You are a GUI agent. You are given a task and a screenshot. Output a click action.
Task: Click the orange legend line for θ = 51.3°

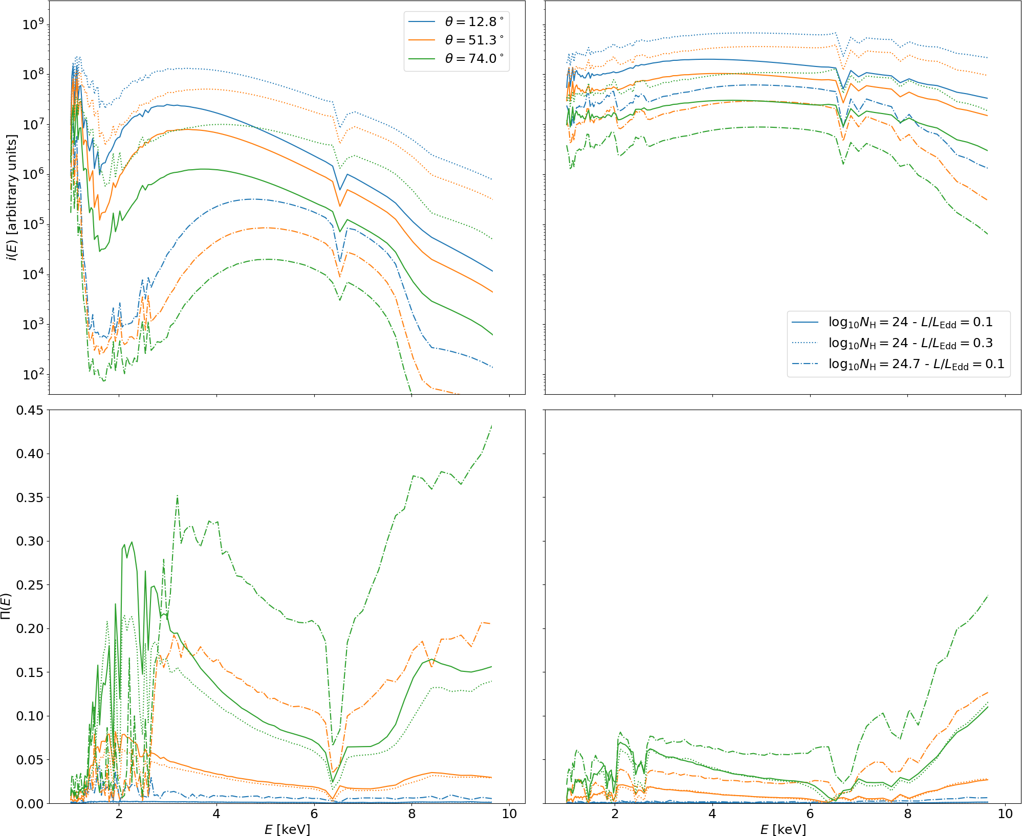click(x=422, y=40)
